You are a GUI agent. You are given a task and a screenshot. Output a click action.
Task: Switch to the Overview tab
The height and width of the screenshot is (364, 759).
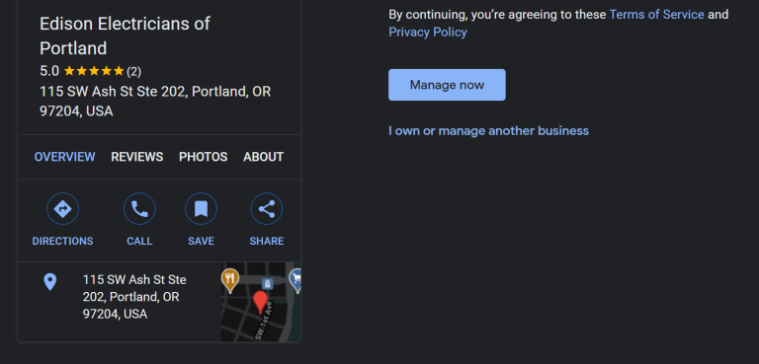point(64,157)
